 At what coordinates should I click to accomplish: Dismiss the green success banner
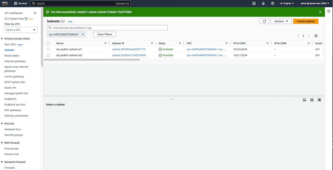[320, 12]
